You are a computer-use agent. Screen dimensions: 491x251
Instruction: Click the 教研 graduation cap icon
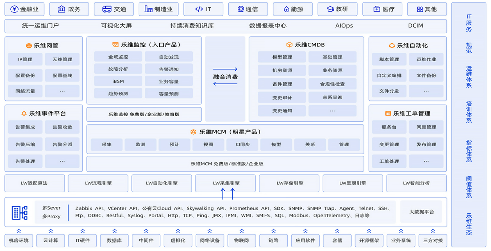coord(330,9)
